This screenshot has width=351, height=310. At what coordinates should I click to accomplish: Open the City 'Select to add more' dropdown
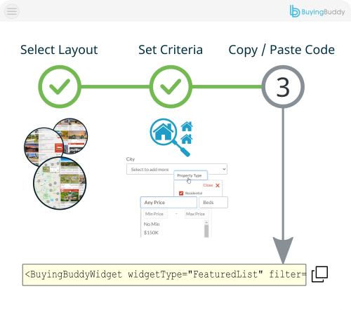[177, 169]
